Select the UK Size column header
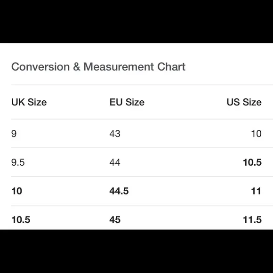This screenshot has height=273, width=273. [x=29, y=102]
